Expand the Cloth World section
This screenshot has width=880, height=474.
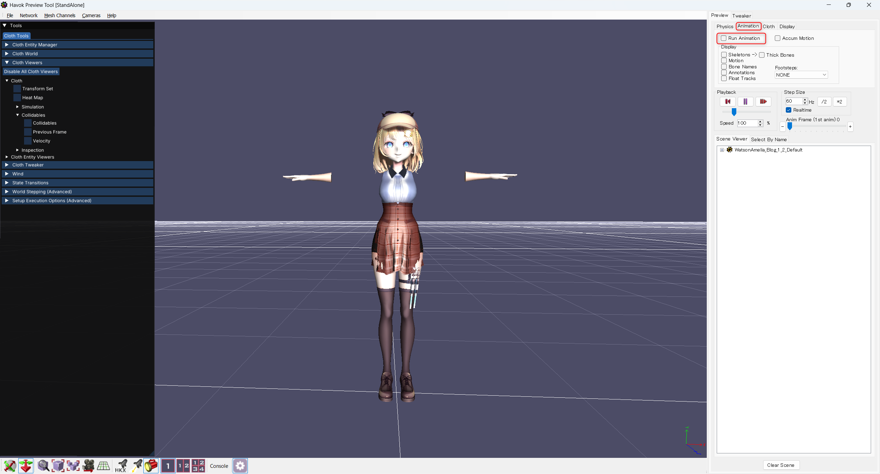pos(78,54)
